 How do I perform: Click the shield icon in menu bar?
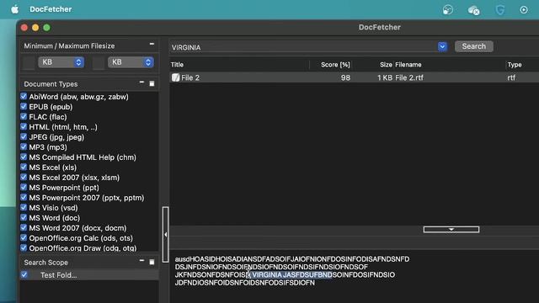point(499,10)
